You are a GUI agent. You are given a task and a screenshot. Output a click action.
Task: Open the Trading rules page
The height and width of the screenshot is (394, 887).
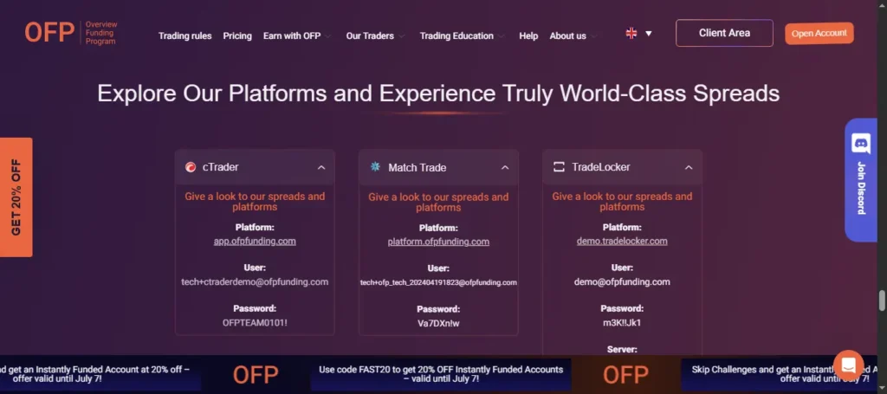pyautogui.click(x=185, y=36)
